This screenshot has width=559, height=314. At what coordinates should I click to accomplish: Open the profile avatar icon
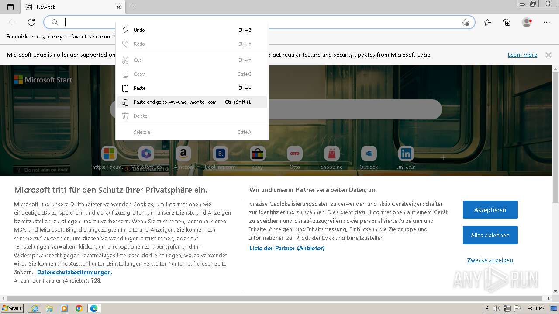click(x=527, y=22)
